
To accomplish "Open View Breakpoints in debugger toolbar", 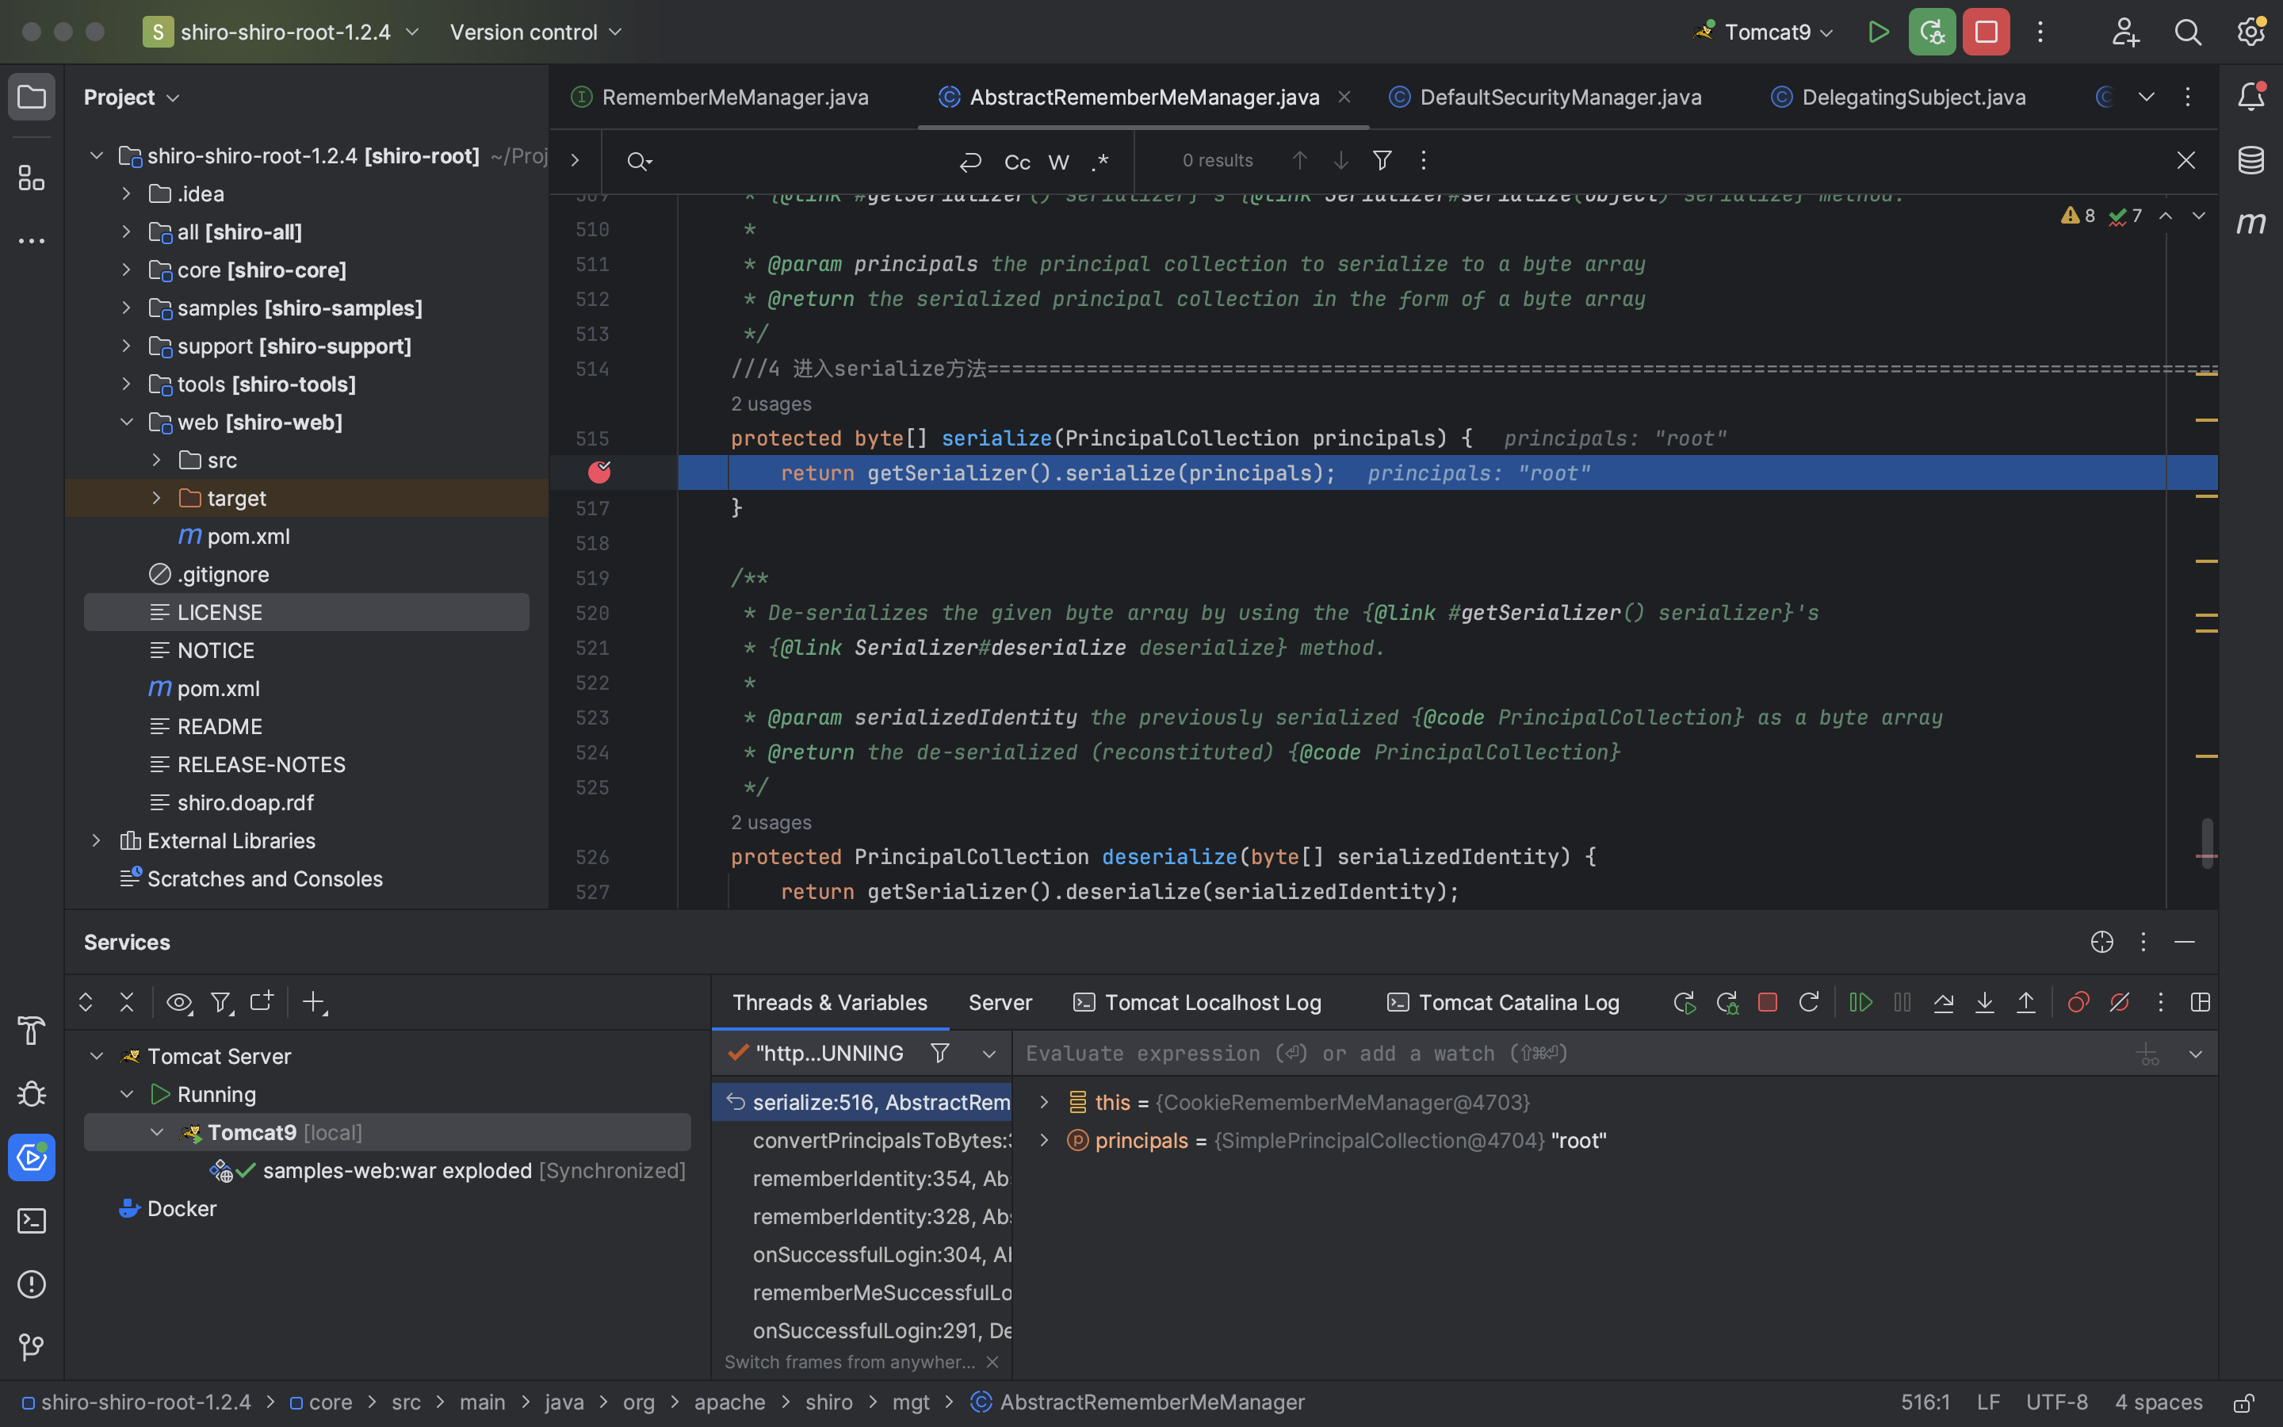I will (2078, 1002).
